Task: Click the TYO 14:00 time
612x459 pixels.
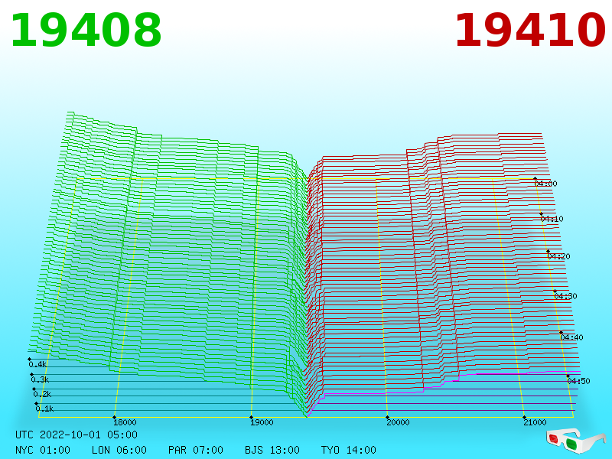Action: [349, 450]
